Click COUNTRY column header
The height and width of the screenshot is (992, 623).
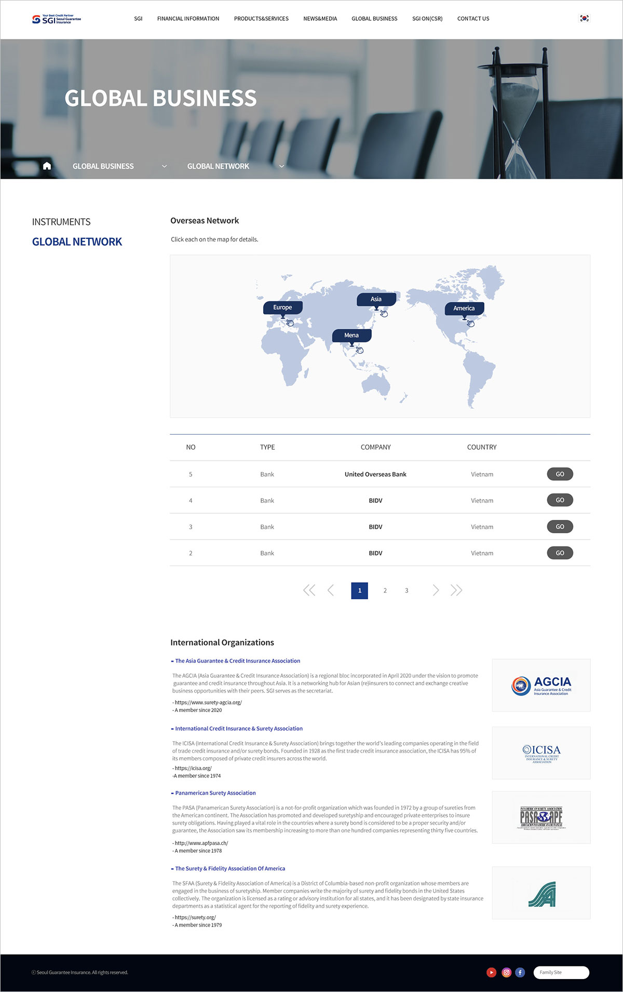[482, 447]
